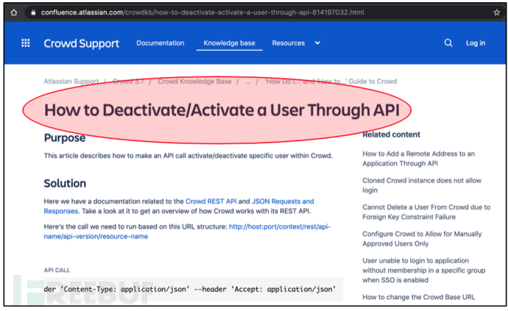Open the Crowd 3.7 breadcrumb
The width and height of the screenshot is (508, 311).
click(x=128, y=81)
